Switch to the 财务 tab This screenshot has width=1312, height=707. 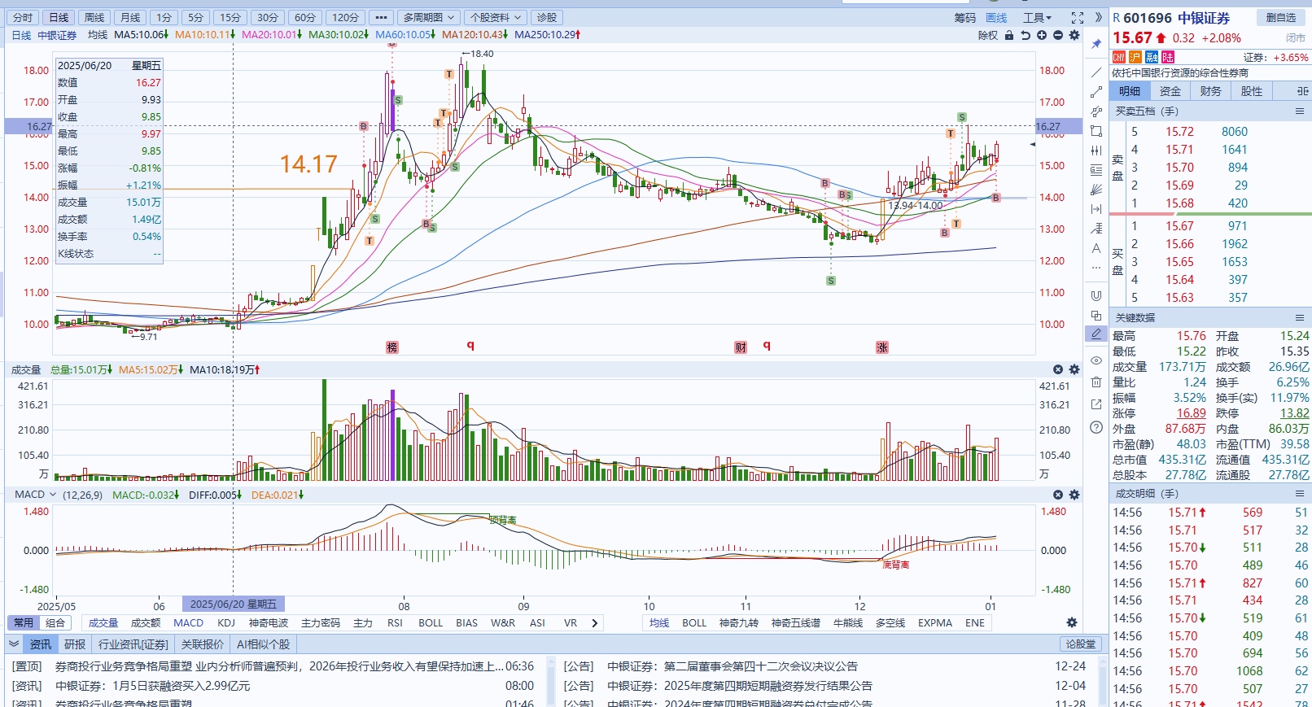point(1210,91)
